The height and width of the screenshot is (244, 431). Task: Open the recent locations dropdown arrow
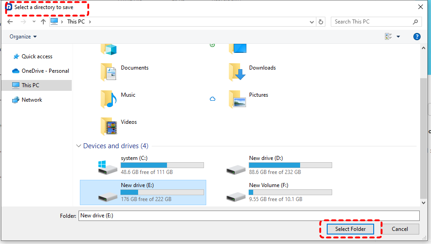[x=34, y=21]
